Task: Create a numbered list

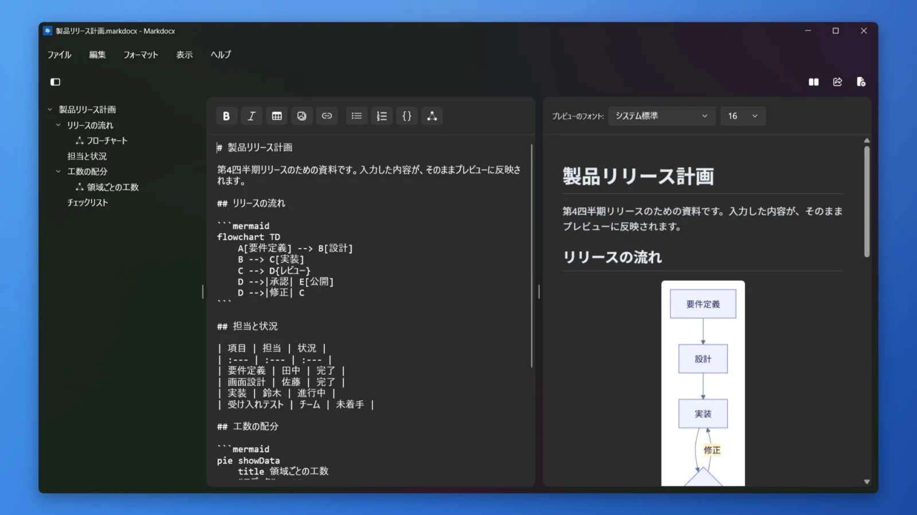Action: pyautogui.click(x=382, y=116)
